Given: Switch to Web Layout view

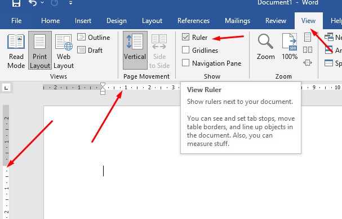Looking at the screenshot, I should pos(64,51).
